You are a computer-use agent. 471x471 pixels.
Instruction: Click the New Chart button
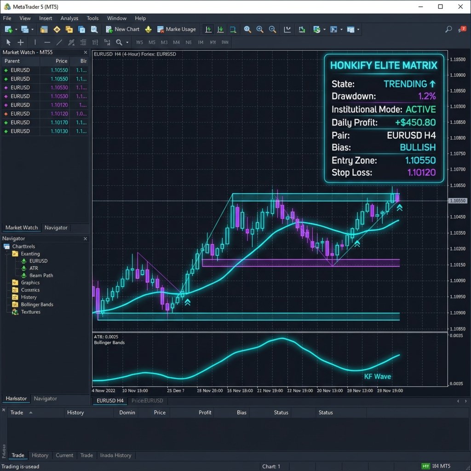point(122,29)
